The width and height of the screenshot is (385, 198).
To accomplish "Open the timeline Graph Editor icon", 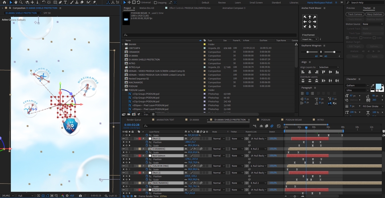I will [279, 126].
